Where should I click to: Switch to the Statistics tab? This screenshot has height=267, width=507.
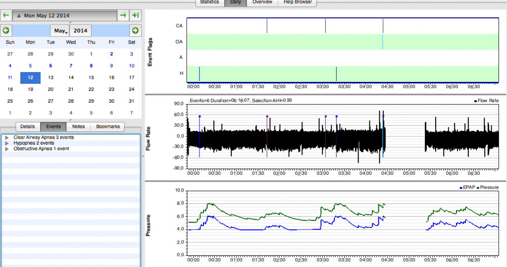209,2
